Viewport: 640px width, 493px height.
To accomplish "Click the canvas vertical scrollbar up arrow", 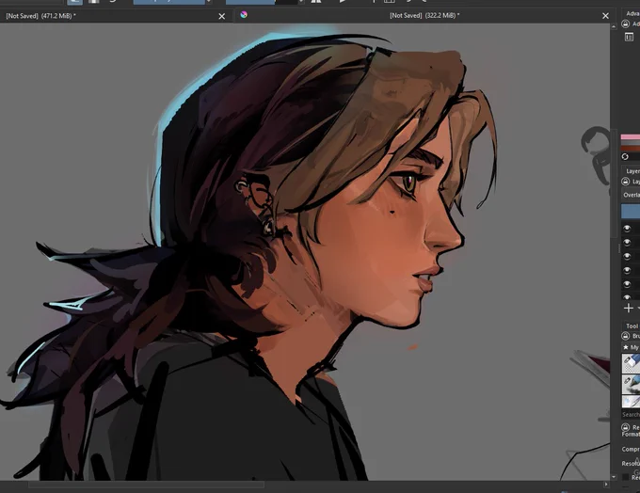I will (614, 26).
